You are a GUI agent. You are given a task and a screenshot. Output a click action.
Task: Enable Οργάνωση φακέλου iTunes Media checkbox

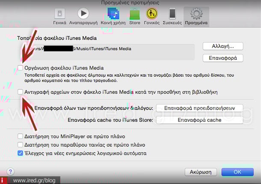point(20,68)
